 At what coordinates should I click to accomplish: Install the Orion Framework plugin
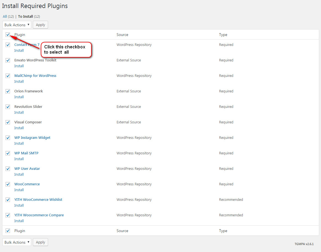[x=19, y=97]
